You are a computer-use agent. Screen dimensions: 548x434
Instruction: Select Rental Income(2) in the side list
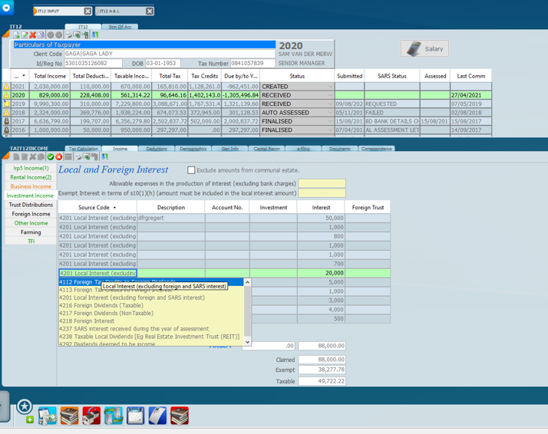coord(31,177)
